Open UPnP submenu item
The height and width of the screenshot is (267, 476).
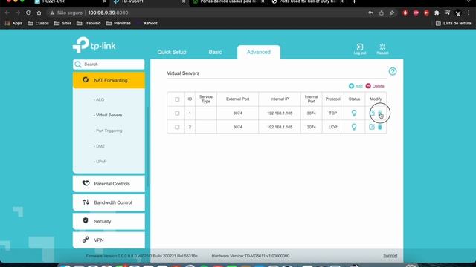pos(100,162)
